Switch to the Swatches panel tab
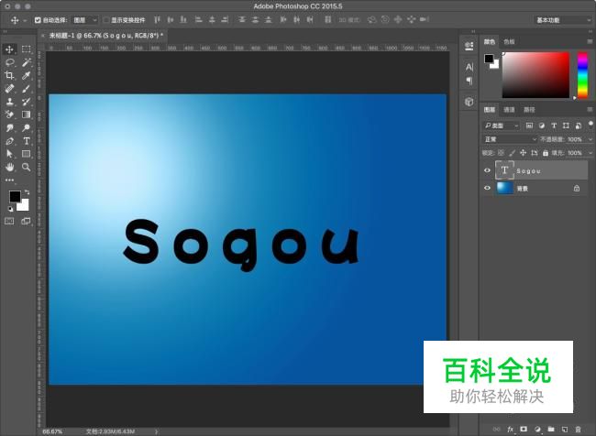The width and height of the screenshot is (596, 436). click(x=509, y=41)
